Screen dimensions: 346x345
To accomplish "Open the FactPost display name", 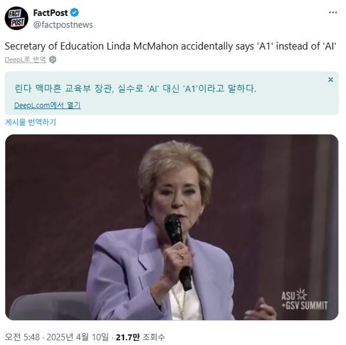I will click(x=50, y=13).
